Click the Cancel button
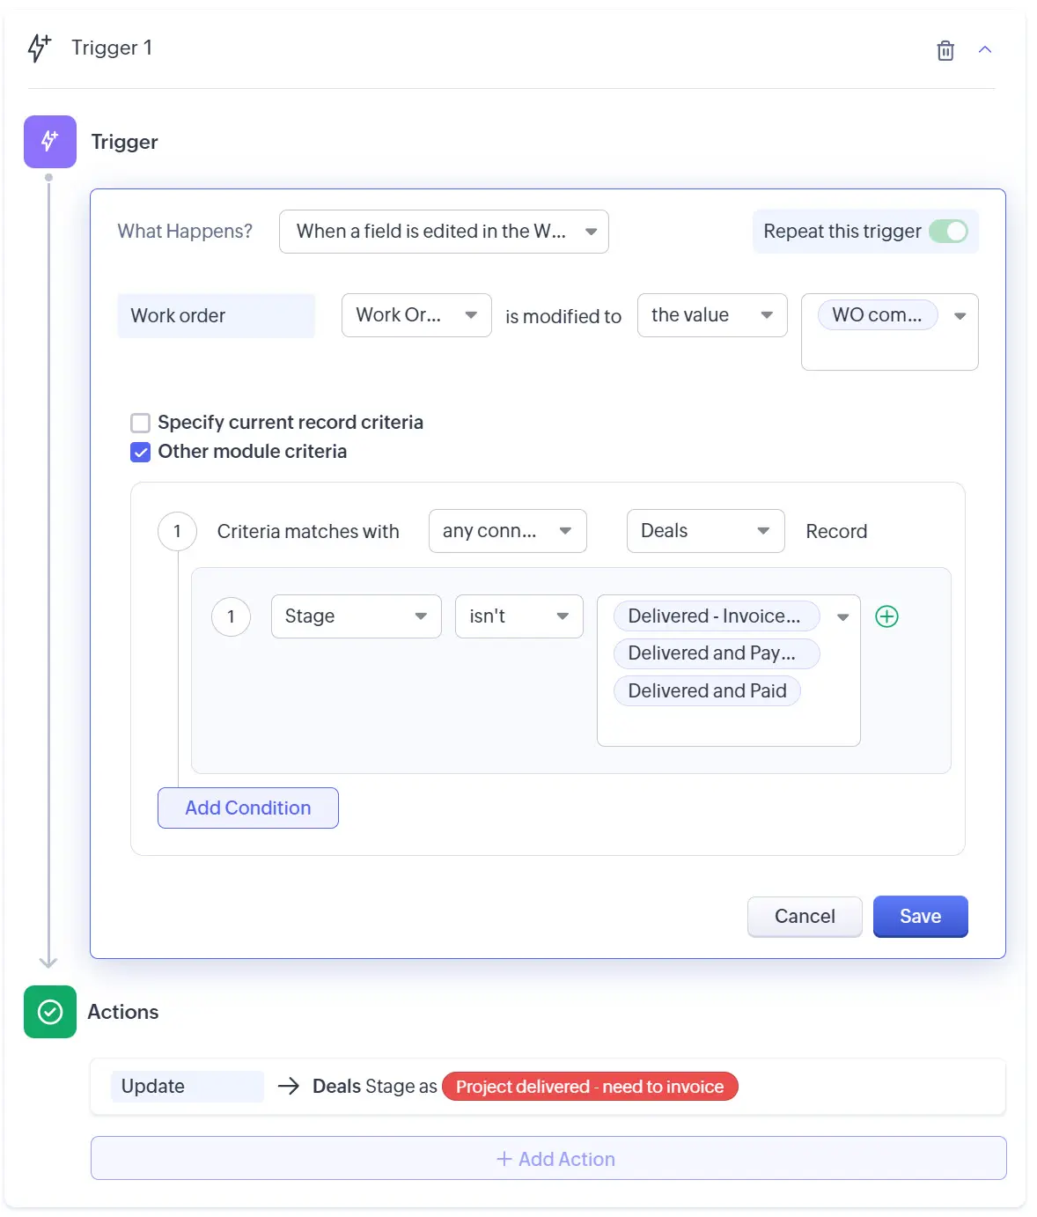The height and width of the screenshot is (1217, 1037). coord(805,917)
